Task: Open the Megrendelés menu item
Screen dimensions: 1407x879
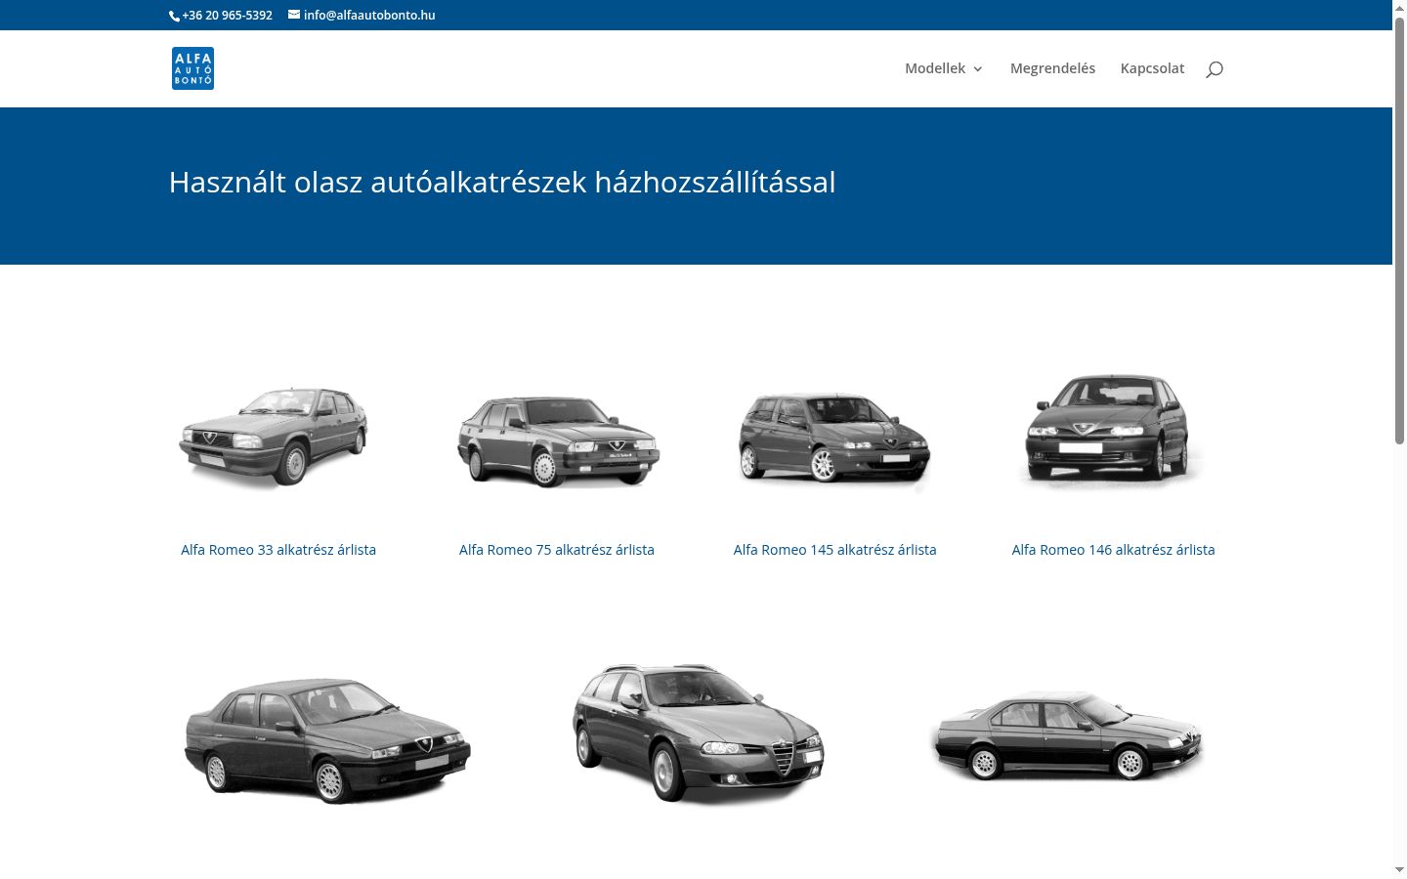Action: (x=1052, y=68)
